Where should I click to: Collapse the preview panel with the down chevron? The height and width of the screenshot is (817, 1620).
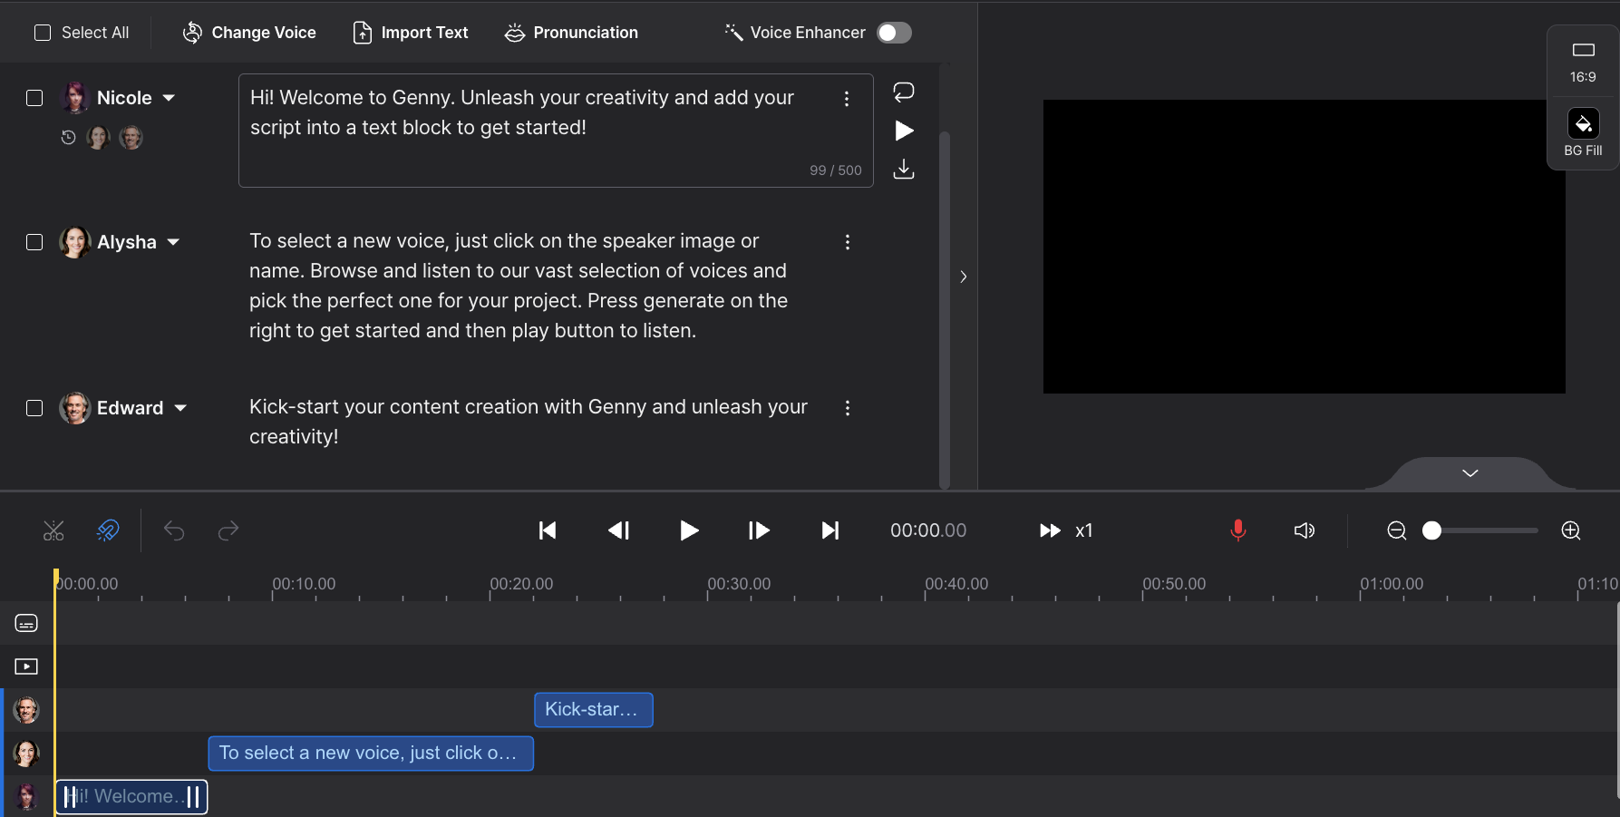pos(1470,473)
